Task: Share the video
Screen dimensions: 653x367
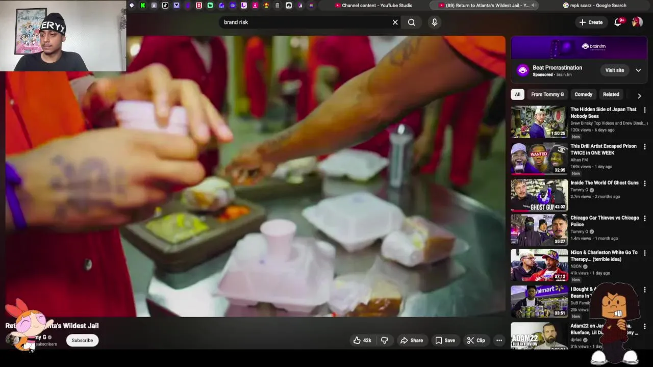Action: [411, 340]
